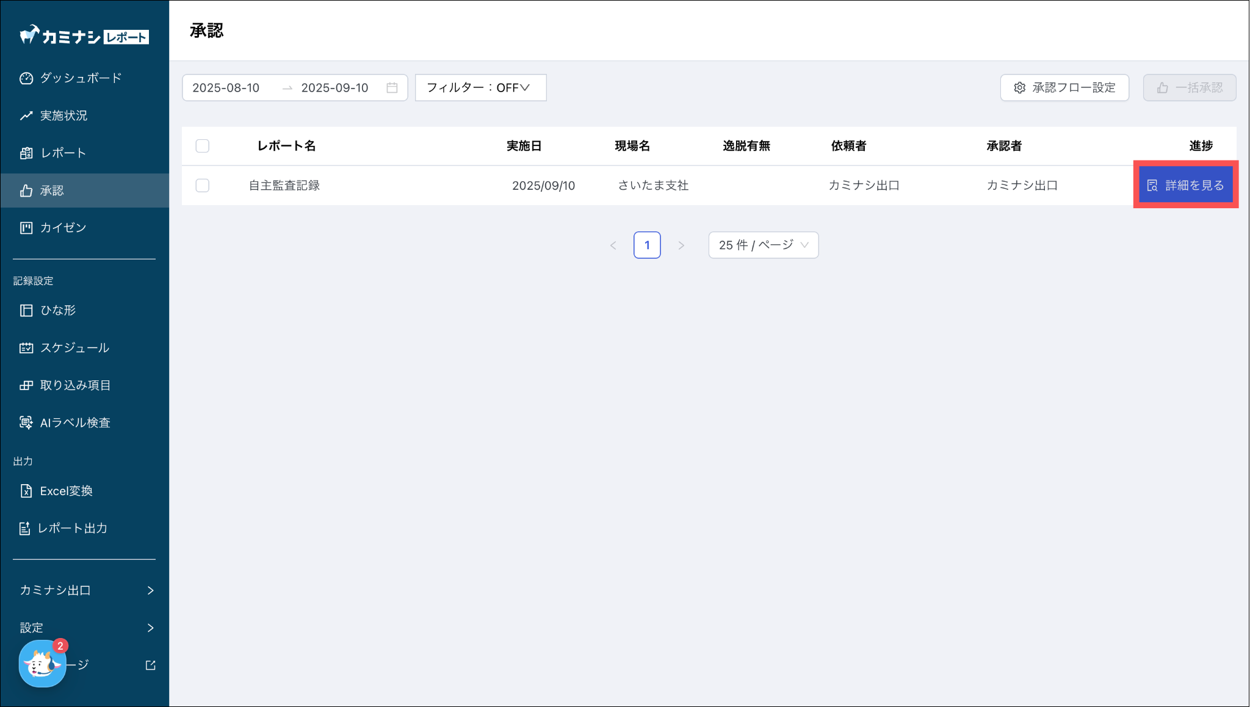This screenshot has width=1250, height=707.
Task: Toggle the select-all checkbox in table header
Action: coord(203,146)
